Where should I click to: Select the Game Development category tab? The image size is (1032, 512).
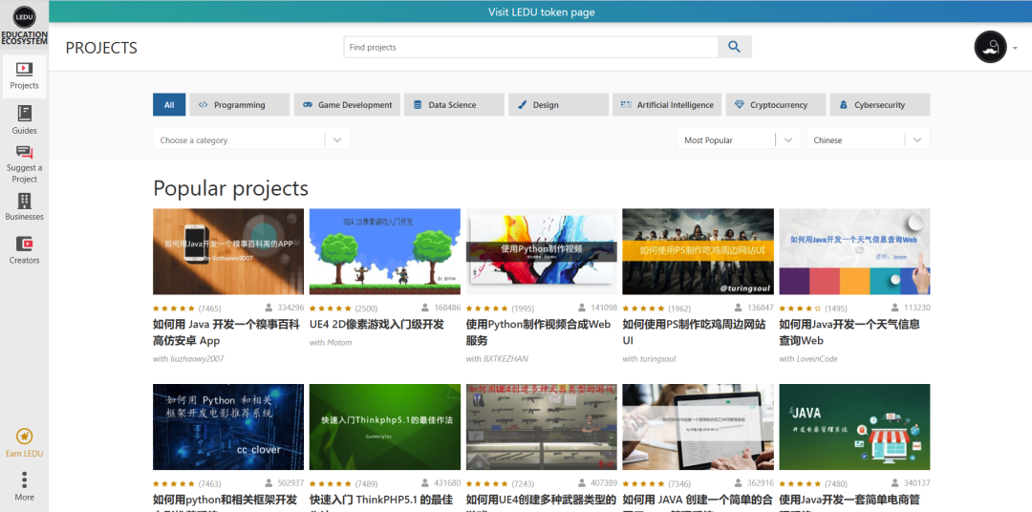(347, 105)
